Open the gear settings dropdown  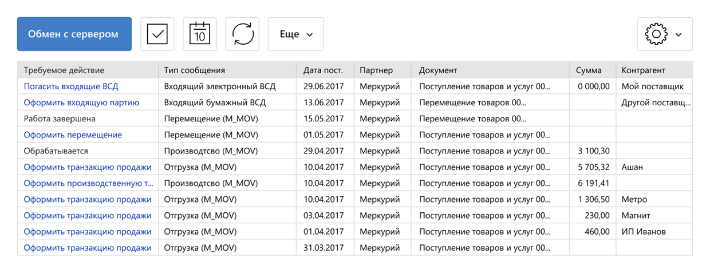tap(664, 34)
